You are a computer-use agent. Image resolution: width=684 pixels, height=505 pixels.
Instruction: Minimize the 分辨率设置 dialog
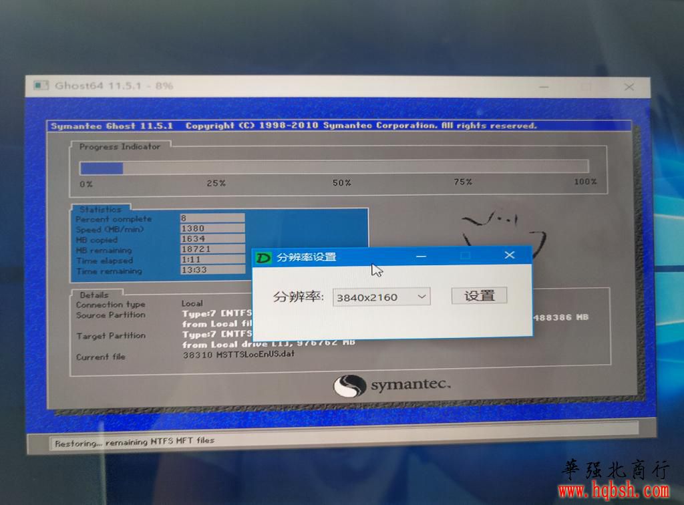(421, 257)
